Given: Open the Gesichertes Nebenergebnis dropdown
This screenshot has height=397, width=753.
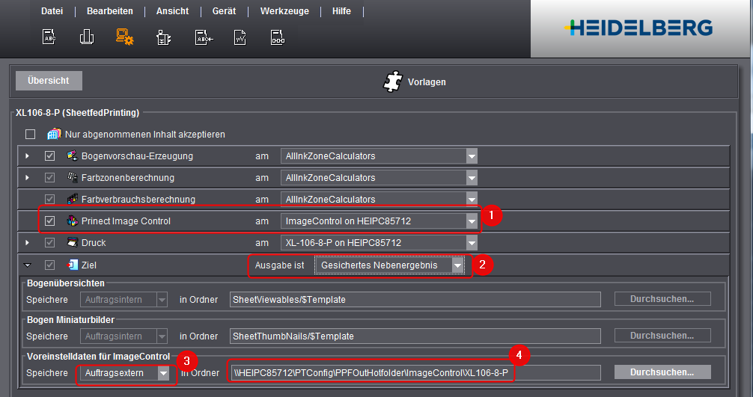Looking at the screenshot, I should (x=456, y=265).
